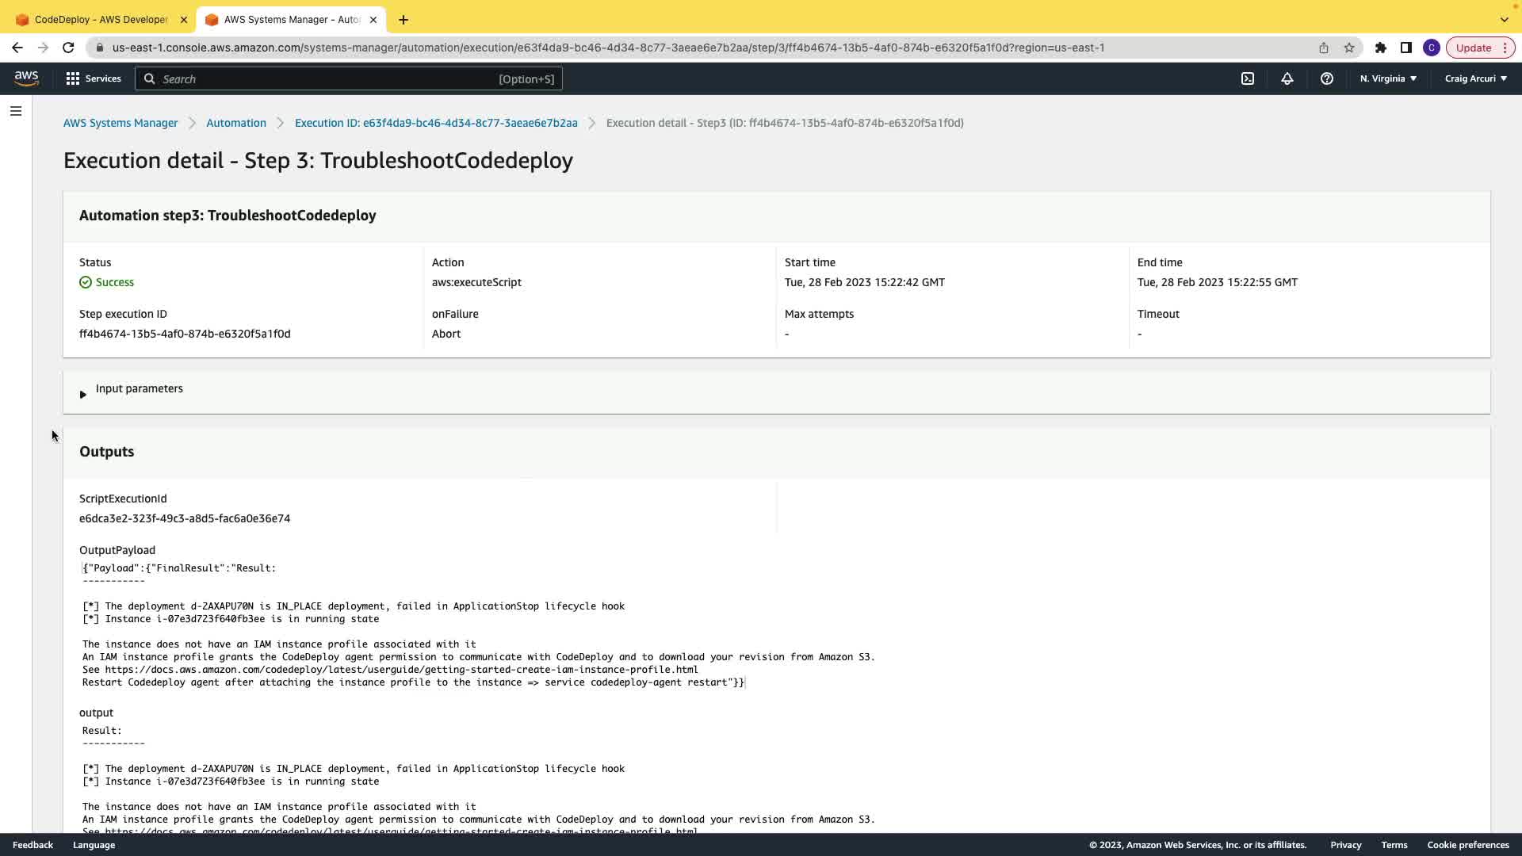
Task: Open browser extensions puzzle icon
Action: point(1381,48)
